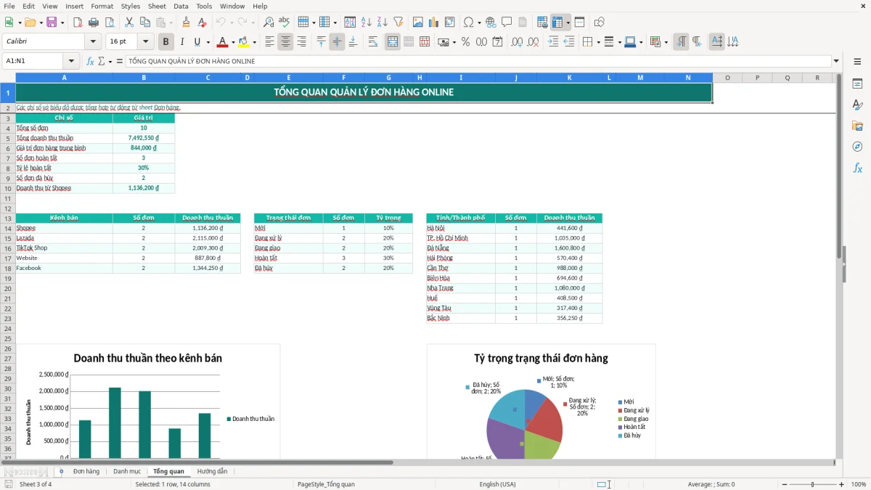The height and width of the screenshot is (490, 871).
Task: Insert Chart icon in toolbar
Action: (x=434, y=23)
